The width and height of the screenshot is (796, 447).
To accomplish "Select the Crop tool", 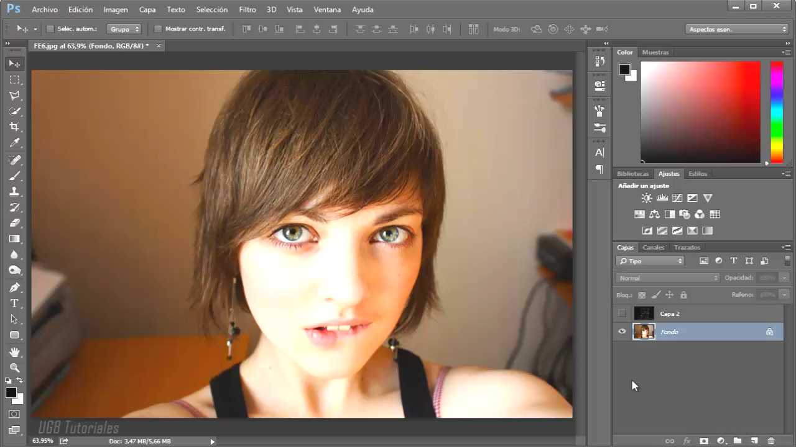I will pyautogui.click(x=14, y=127).
